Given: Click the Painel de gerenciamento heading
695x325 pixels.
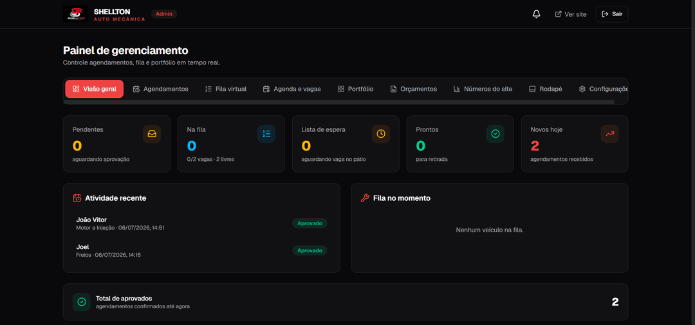Looking at the screenshot, I should point(126,51).
